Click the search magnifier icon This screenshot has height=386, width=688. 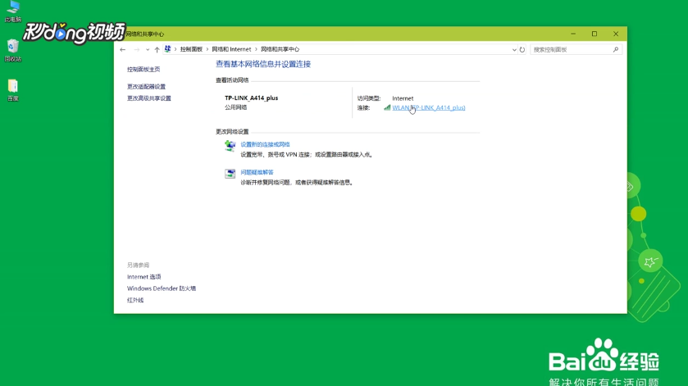click(x=616, y=49)
